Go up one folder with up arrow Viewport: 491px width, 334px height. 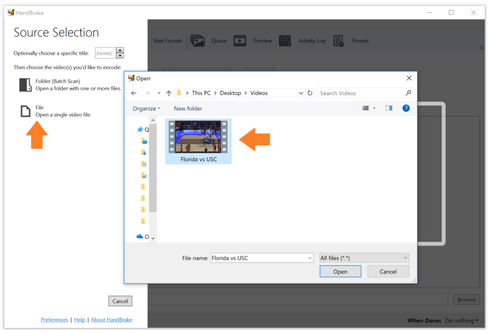[169, 93]
